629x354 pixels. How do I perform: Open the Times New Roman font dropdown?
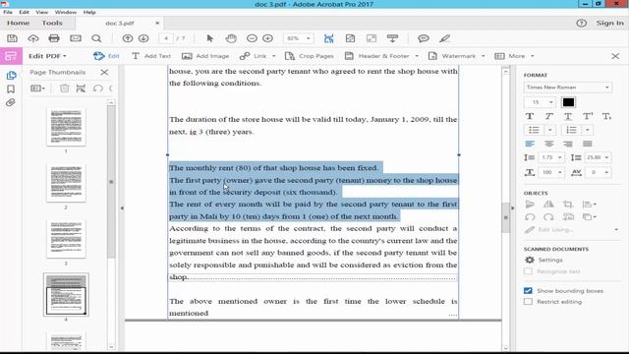click(568, 88)
